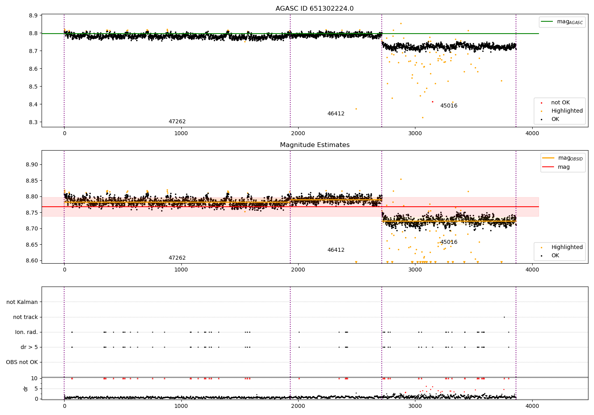Click the '8.4' y-axis tick in the top plot
Screen dimensions: 594x415
tap(33, 104)
